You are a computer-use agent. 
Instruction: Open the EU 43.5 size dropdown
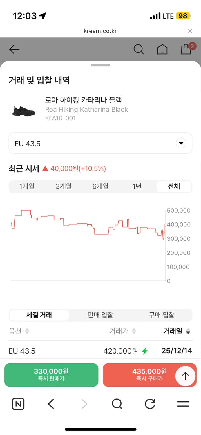(100, 143)
